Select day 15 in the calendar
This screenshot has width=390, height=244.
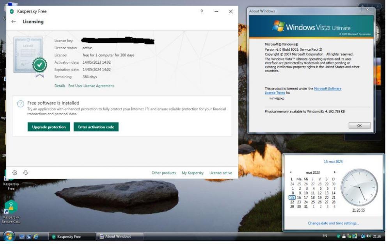(x=292, y=198)
